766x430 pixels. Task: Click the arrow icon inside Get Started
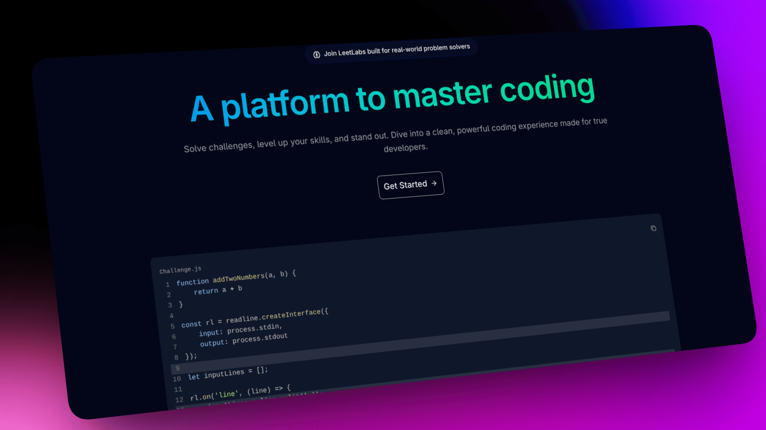[434, 183]
